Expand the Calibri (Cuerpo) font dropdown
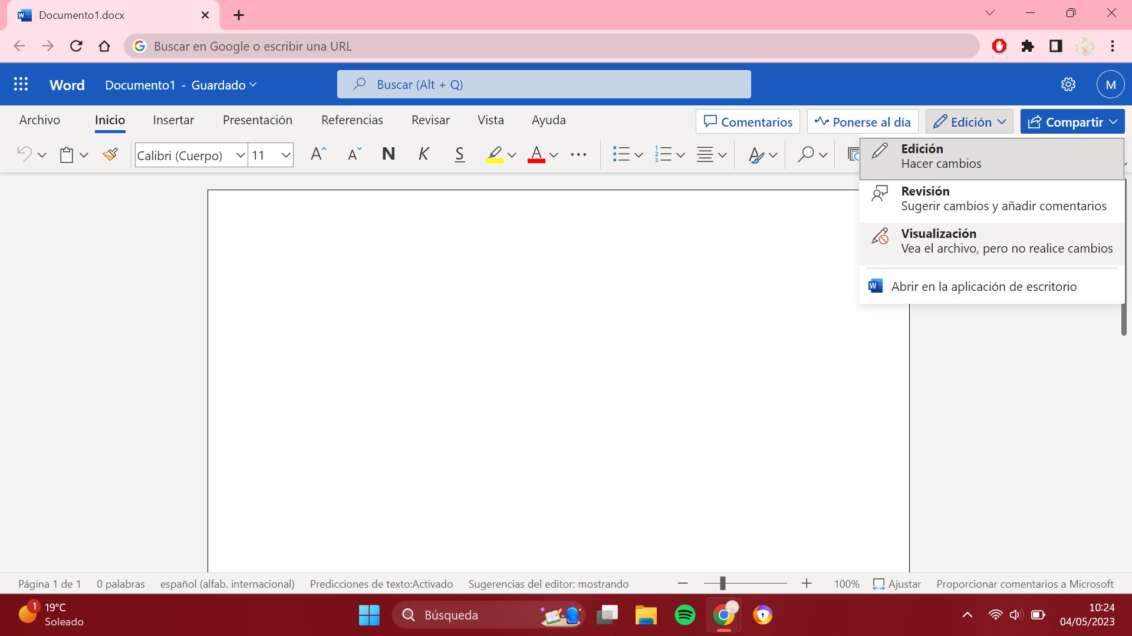Viewport: 1132px width, 636px height. 240,155
